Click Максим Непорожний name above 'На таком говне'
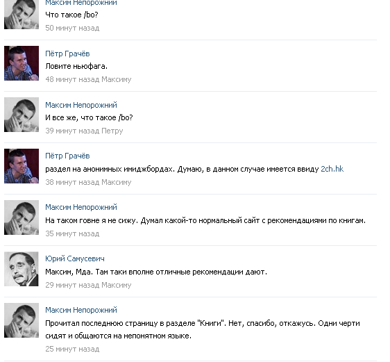This screenshot has width=390, height=362. coord(81,207)
